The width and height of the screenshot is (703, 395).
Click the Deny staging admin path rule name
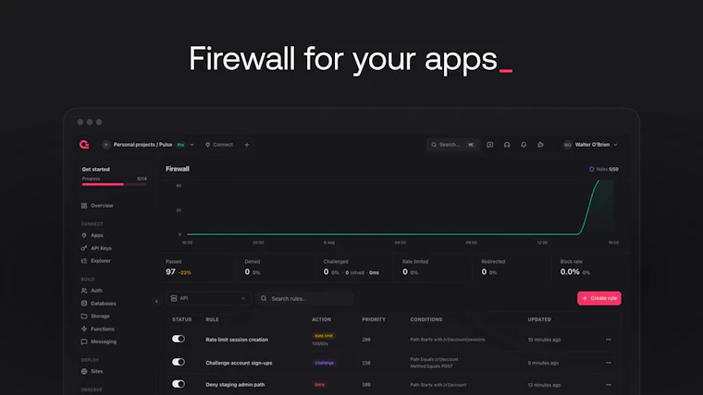point(235,385)
